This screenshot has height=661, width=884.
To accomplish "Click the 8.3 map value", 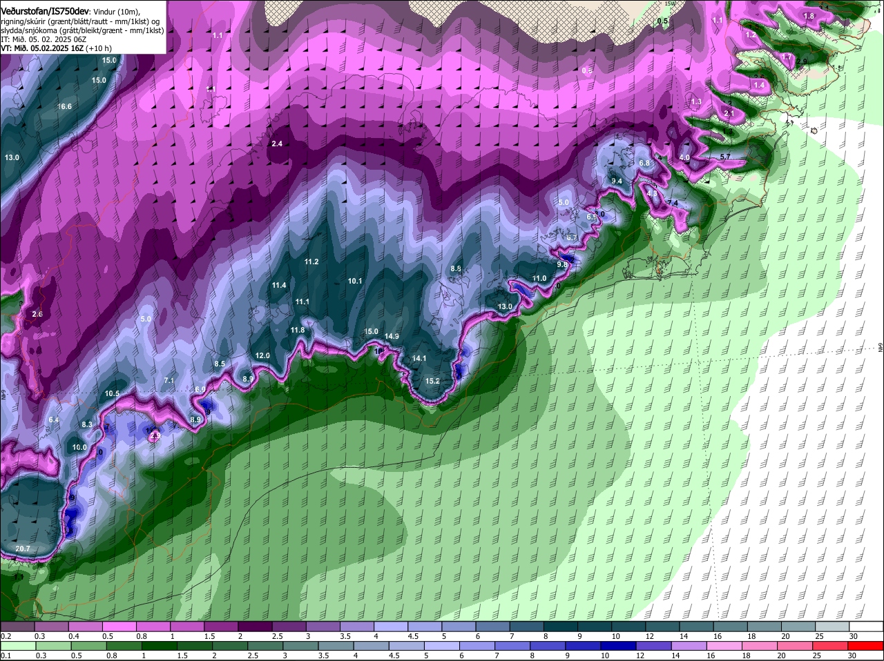I will (87, 424).
